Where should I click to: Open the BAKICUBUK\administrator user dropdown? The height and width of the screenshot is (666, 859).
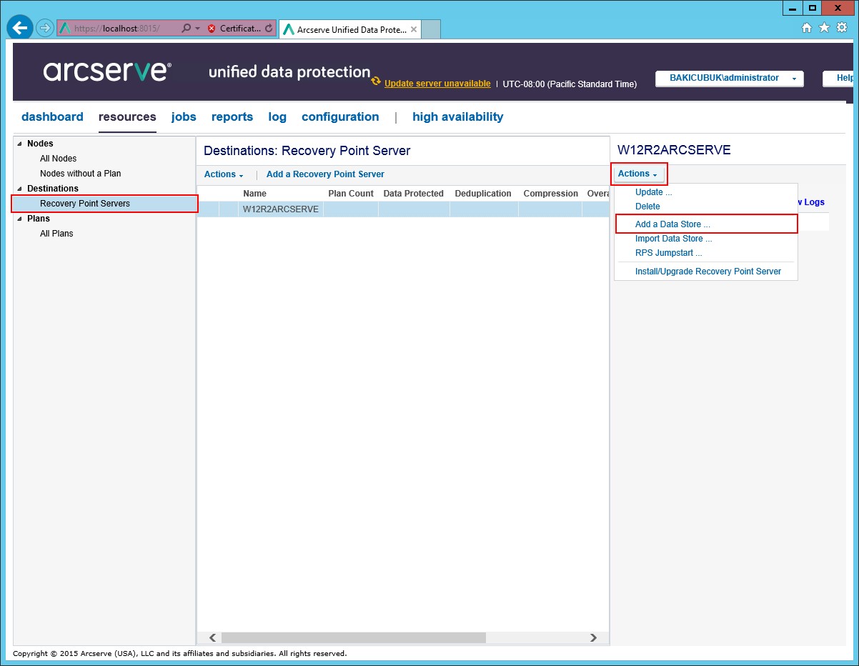[x=730, y=79]
